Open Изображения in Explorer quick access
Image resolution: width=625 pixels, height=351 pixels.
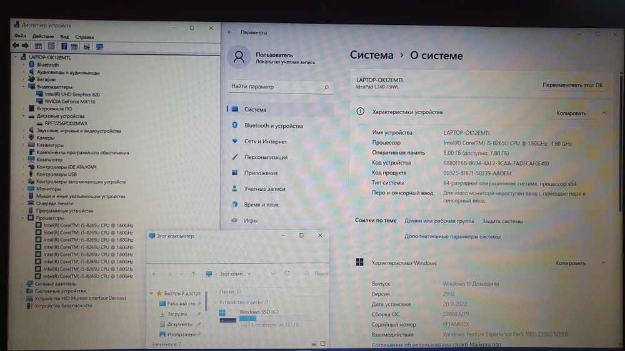tap(181, 335)
